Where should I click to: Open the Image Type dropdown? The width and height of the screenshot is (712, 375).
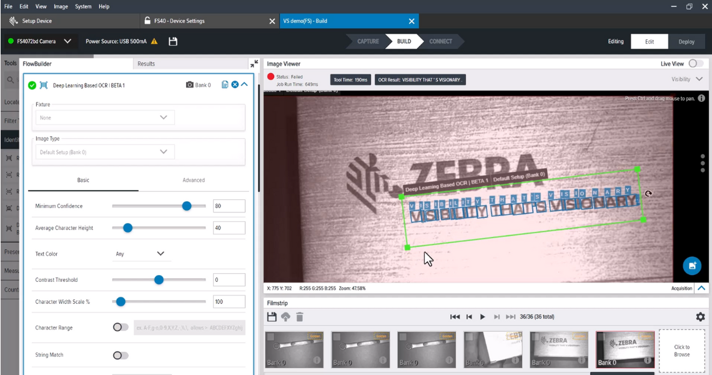[x=105, y=152]
